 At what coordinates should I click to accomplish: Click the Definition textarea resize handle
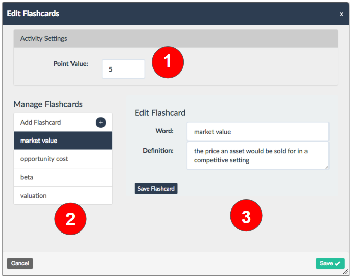tap(326, 167)
